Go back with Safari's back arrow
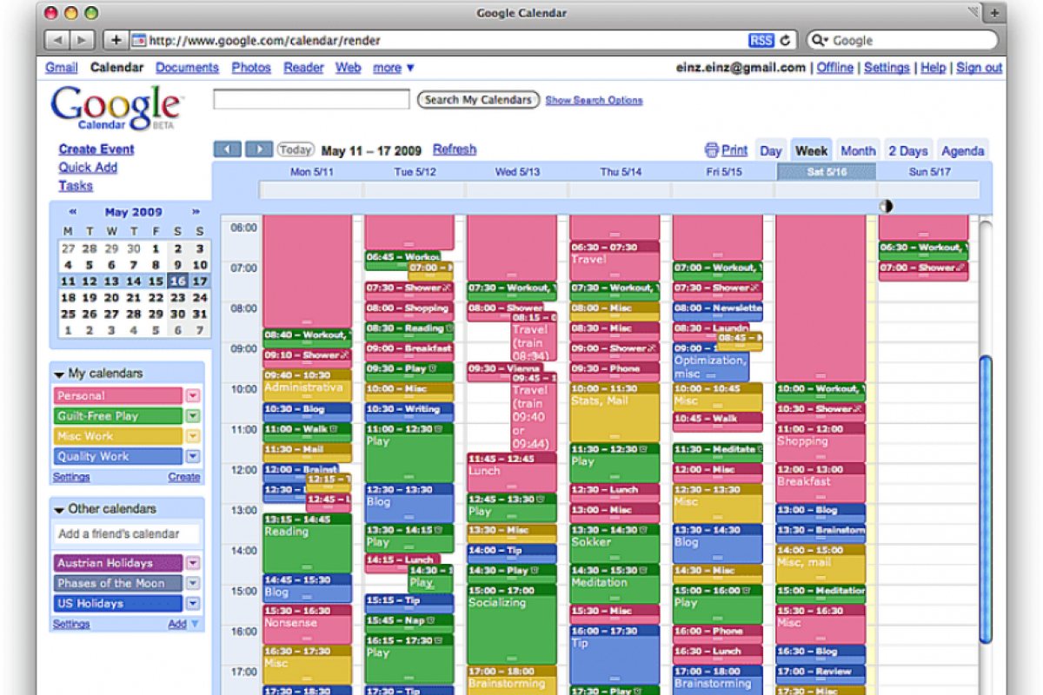 (56, 40)
